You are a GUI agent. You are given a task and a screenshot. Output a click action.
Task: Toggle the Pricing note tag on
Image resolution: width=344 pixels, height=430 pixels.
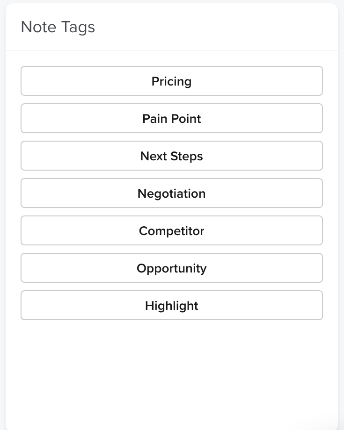click(x=172, y=81)
